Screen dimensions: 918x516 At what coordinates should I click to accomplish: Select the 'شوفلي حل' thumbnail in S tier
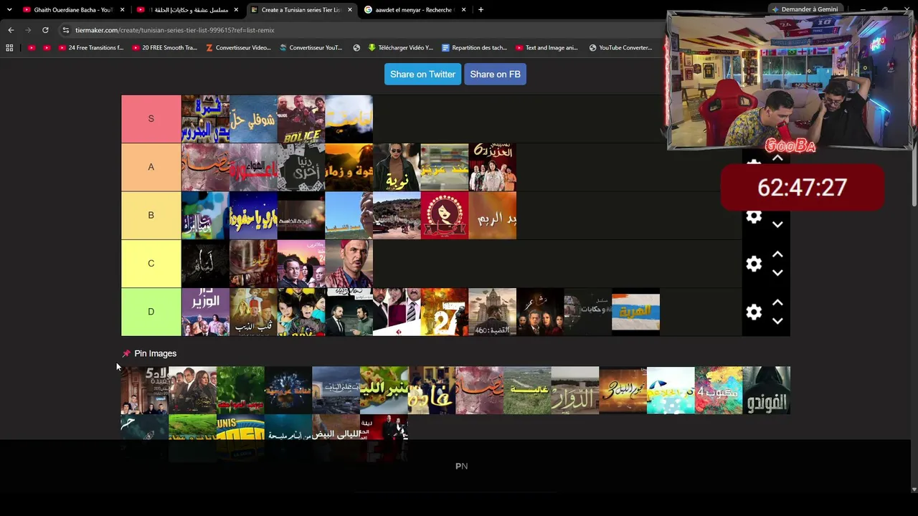(253, 119)
